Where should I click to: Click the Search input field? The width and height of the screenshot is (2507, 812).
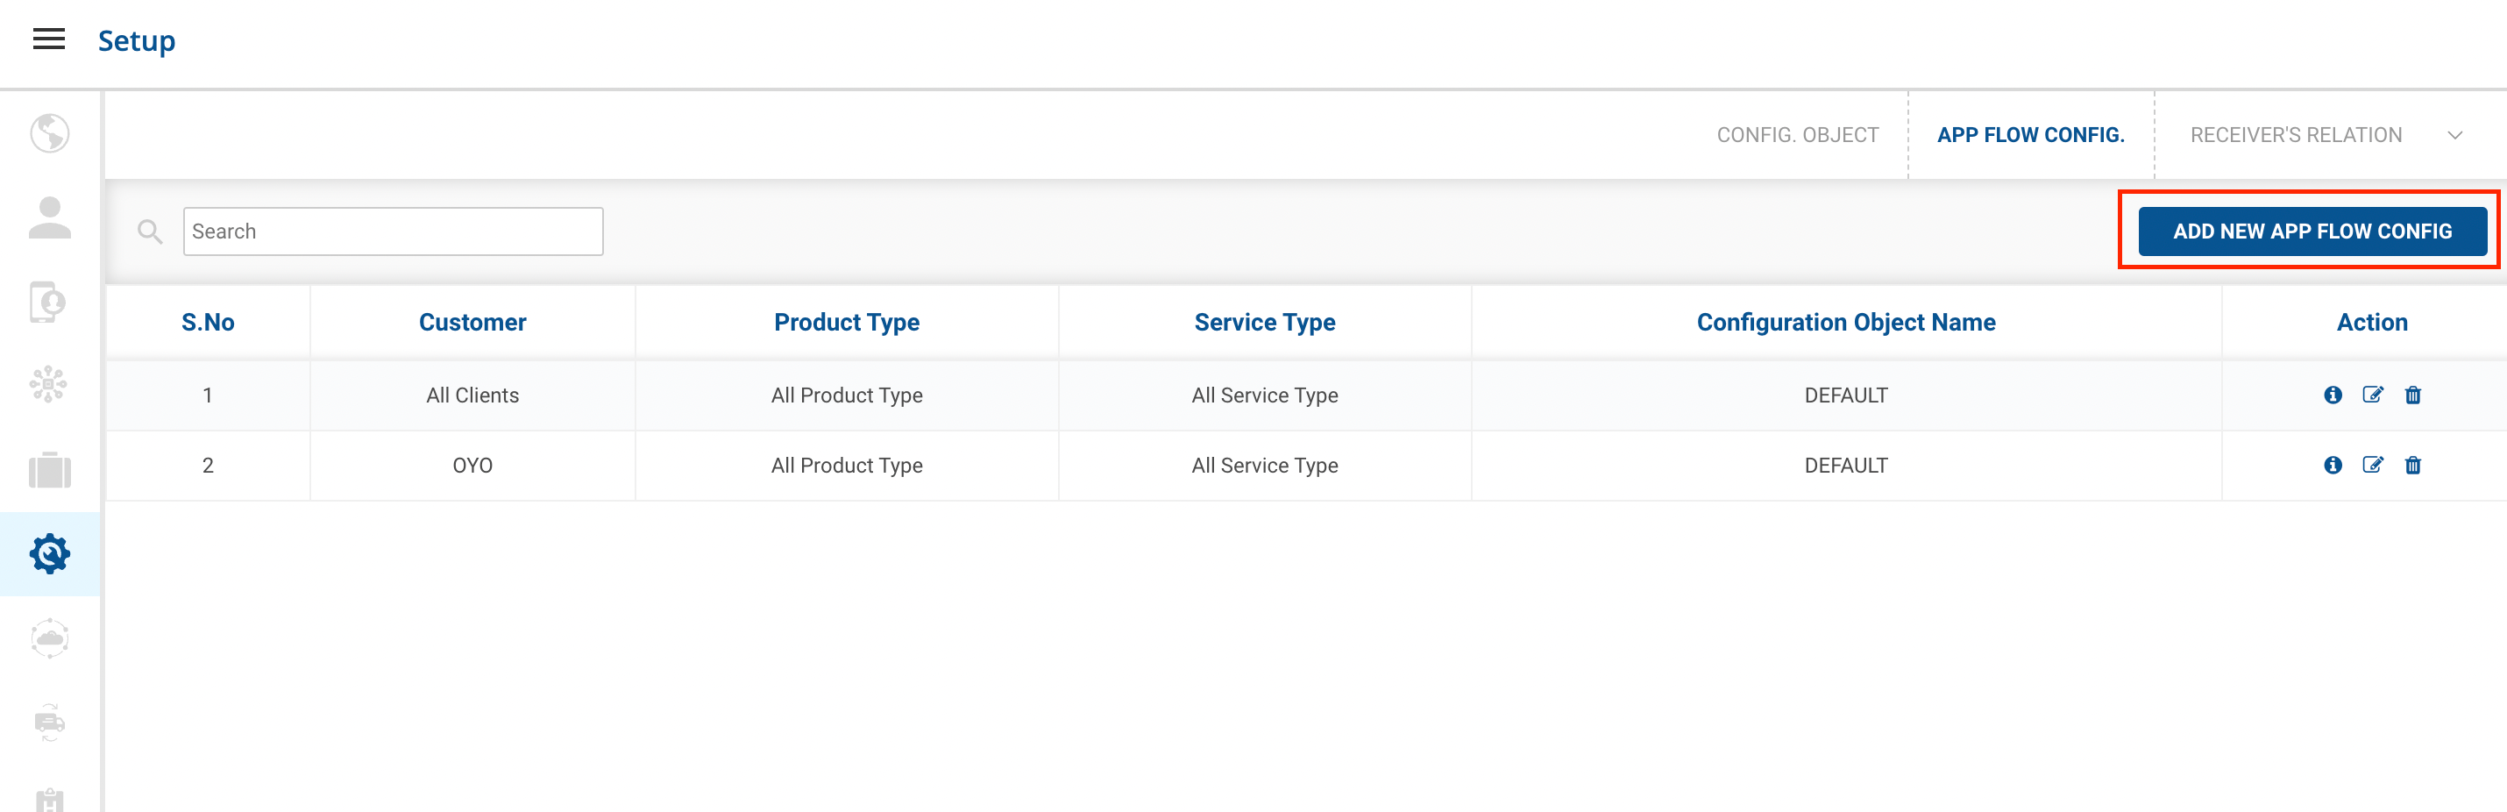394,231
